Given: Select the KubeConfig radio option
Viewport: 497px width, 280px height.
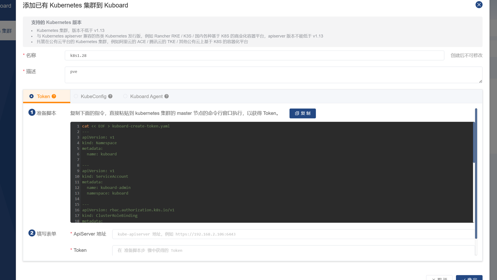Looking at the screenshot, I should (76, 96).
